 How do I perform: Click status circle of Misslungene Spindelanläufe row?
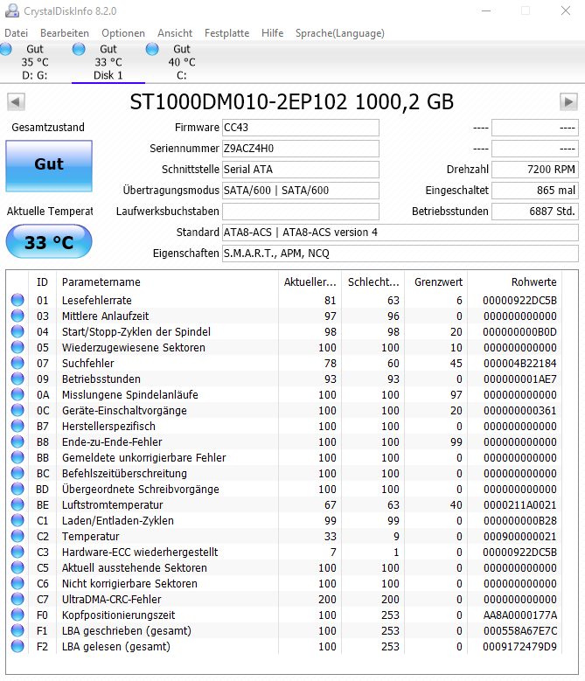pyautogui.click(x=17, y=395)
